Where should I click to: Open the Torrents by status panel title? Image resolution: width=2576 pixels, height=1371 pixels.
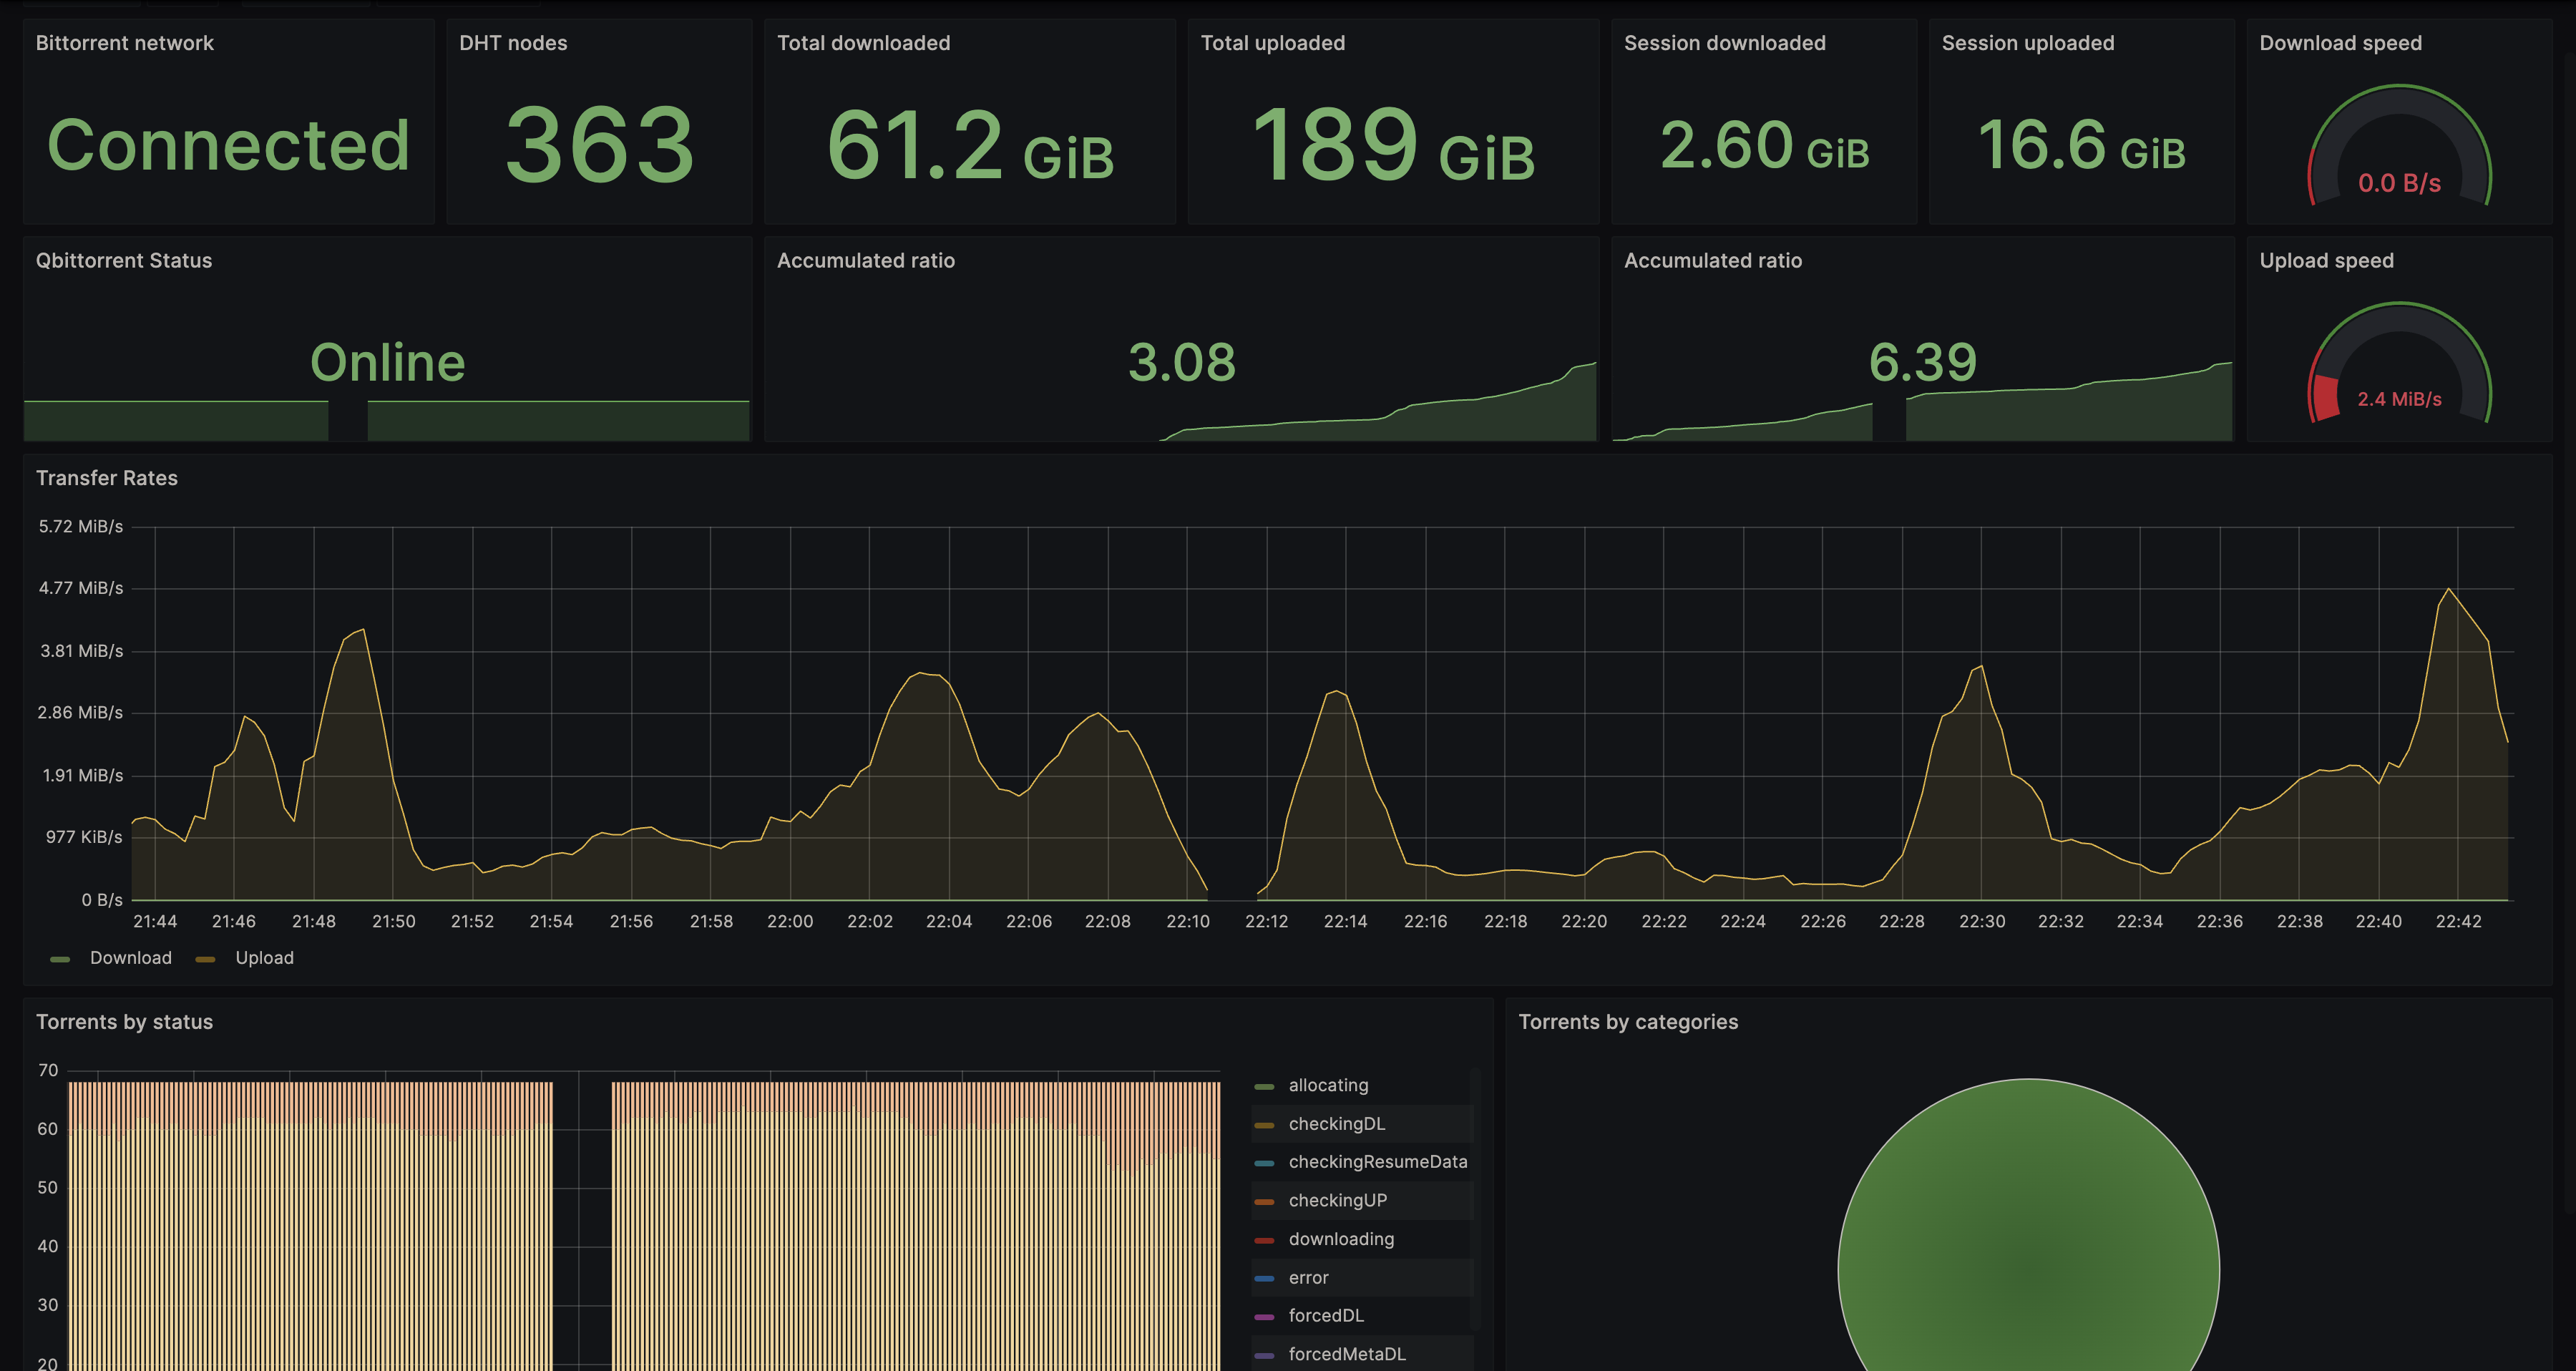point(124,1022)
